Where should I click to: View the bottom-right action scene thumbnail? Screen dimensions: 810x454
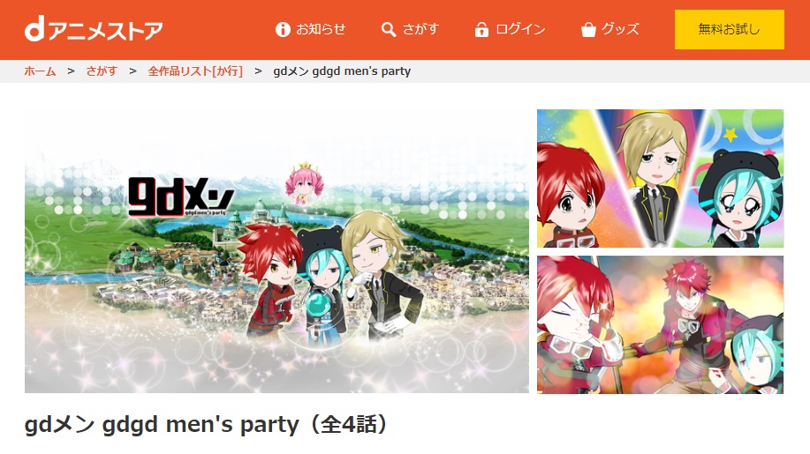pyautogui.click(x=660, y=324)
